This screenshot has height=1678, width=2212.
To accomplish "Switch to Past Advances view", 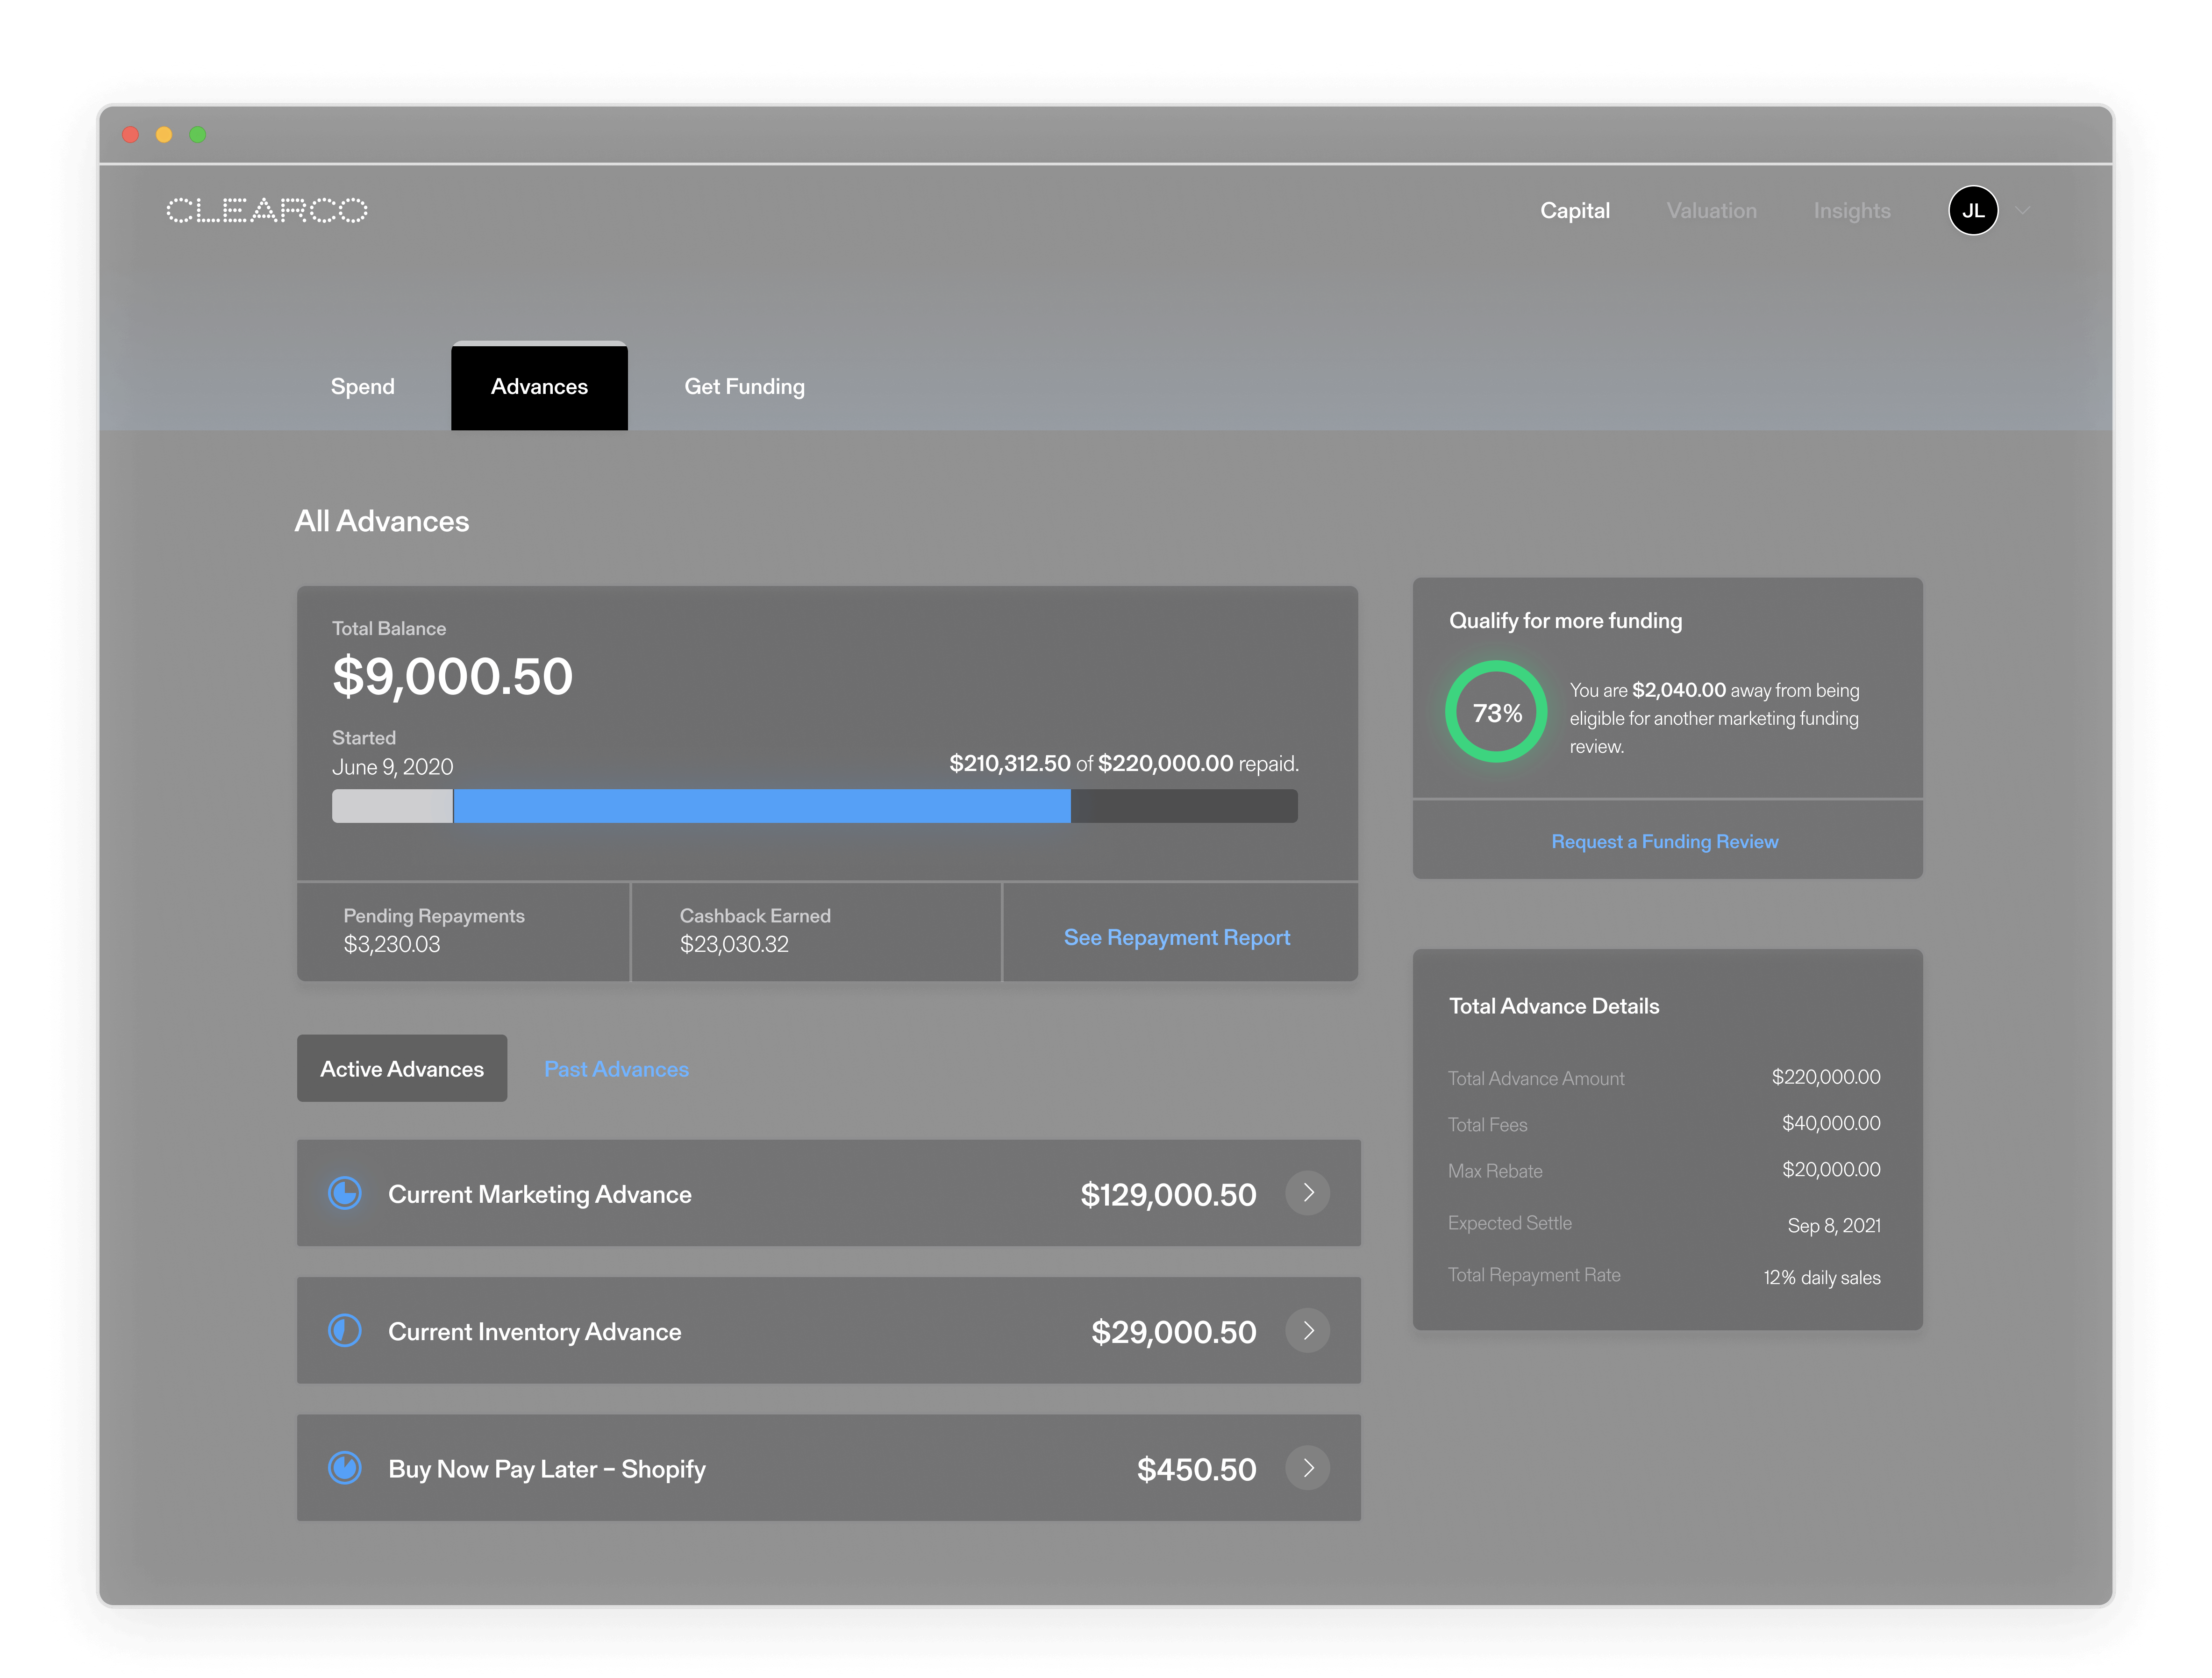I will 616,1068.
